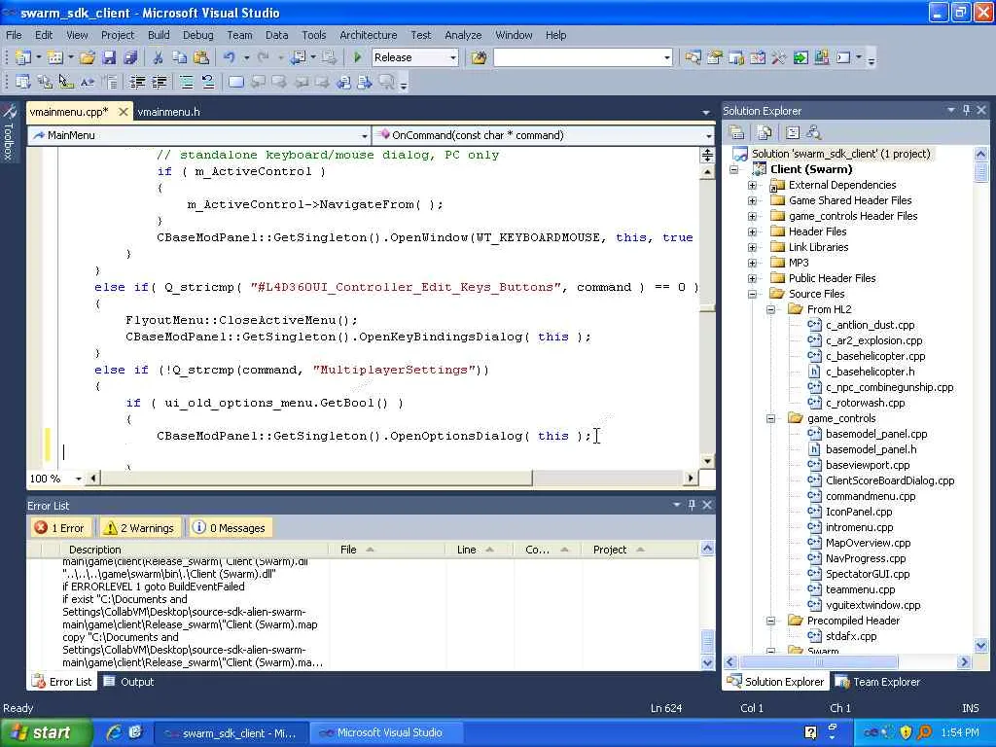Click the Solution Explorer horizontal scrollbar thumb

tap(819, 661)
